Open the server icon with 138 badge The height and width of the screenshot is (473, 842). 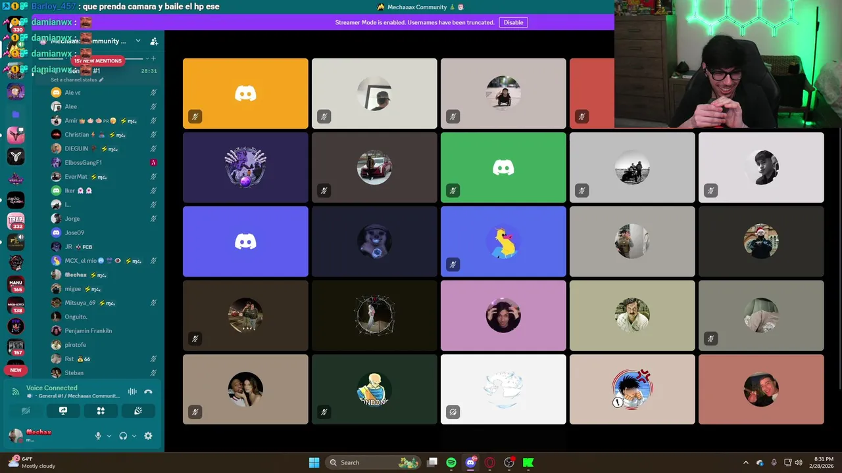16,305
